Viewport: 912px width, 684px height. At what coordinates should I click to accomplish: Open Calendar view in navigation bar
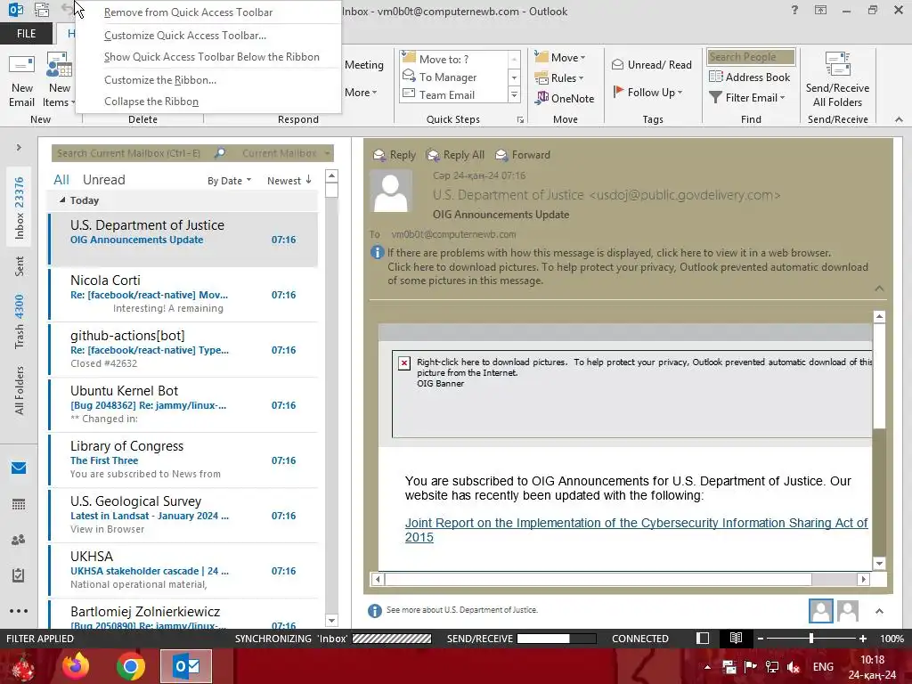19,504
